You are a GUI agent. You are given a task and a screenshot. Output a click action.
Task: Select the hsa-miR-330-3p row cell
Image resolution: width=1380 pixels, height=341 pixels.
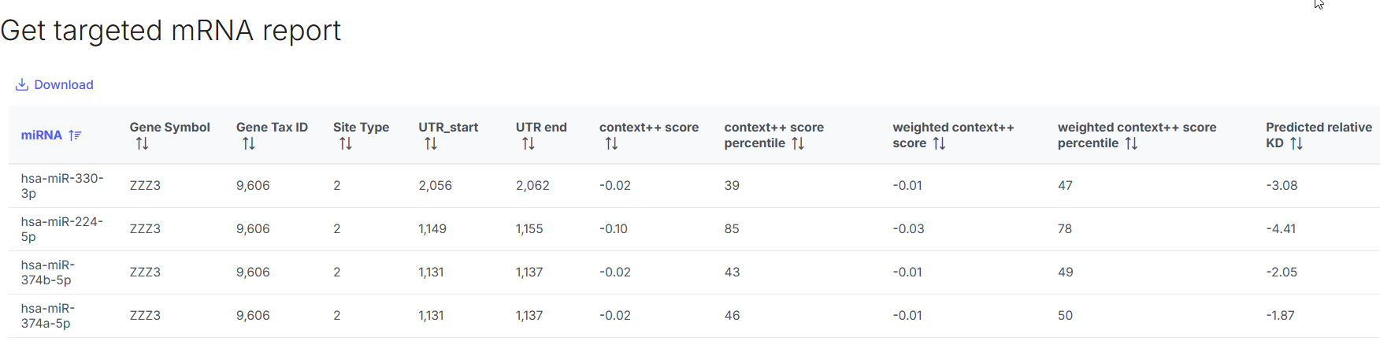tap(62, 186)
